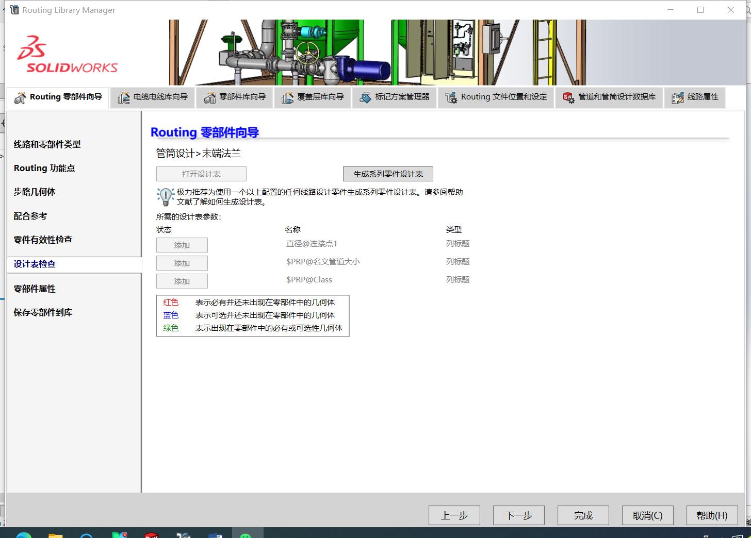
Task: Select the 覆盖层库向导 tab
Action: [313, 97]
